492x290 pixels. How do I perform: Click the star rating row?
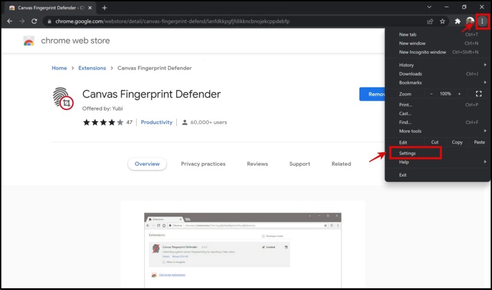103,122
